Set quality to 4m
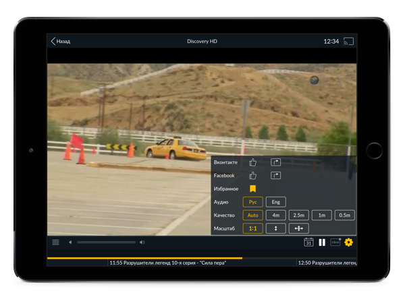The height and width of the screenshot is (303, 405). coord(275,215)
